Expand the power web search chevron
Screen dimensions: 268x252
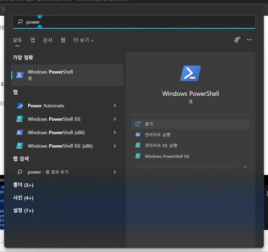pos(115,172)
